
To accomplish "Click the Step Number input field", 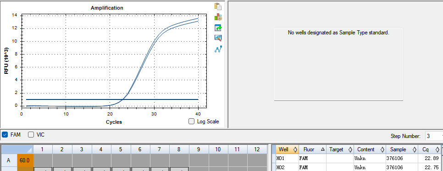I will tap(434, 136).
